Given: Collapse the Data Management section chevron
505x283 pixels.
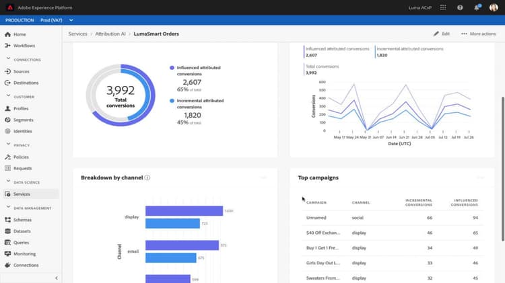Looking at the screenshot, I should point(8,206).
